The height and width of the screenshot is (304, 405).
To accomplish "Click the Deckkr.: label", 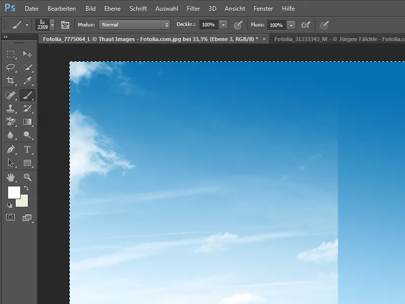I will coord(186,24).
